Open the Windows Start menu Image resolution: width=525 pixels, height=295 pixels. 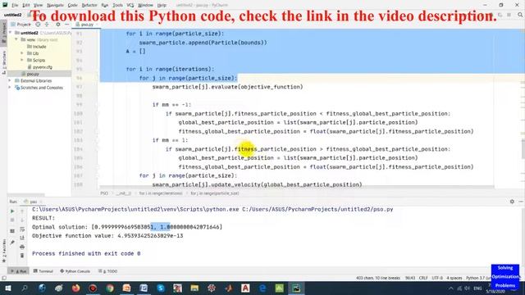[x=7, y=288]
